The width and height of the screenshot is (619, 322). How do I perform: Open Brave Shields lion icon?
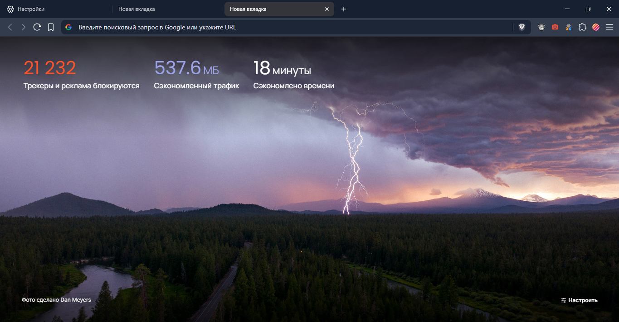522,27
